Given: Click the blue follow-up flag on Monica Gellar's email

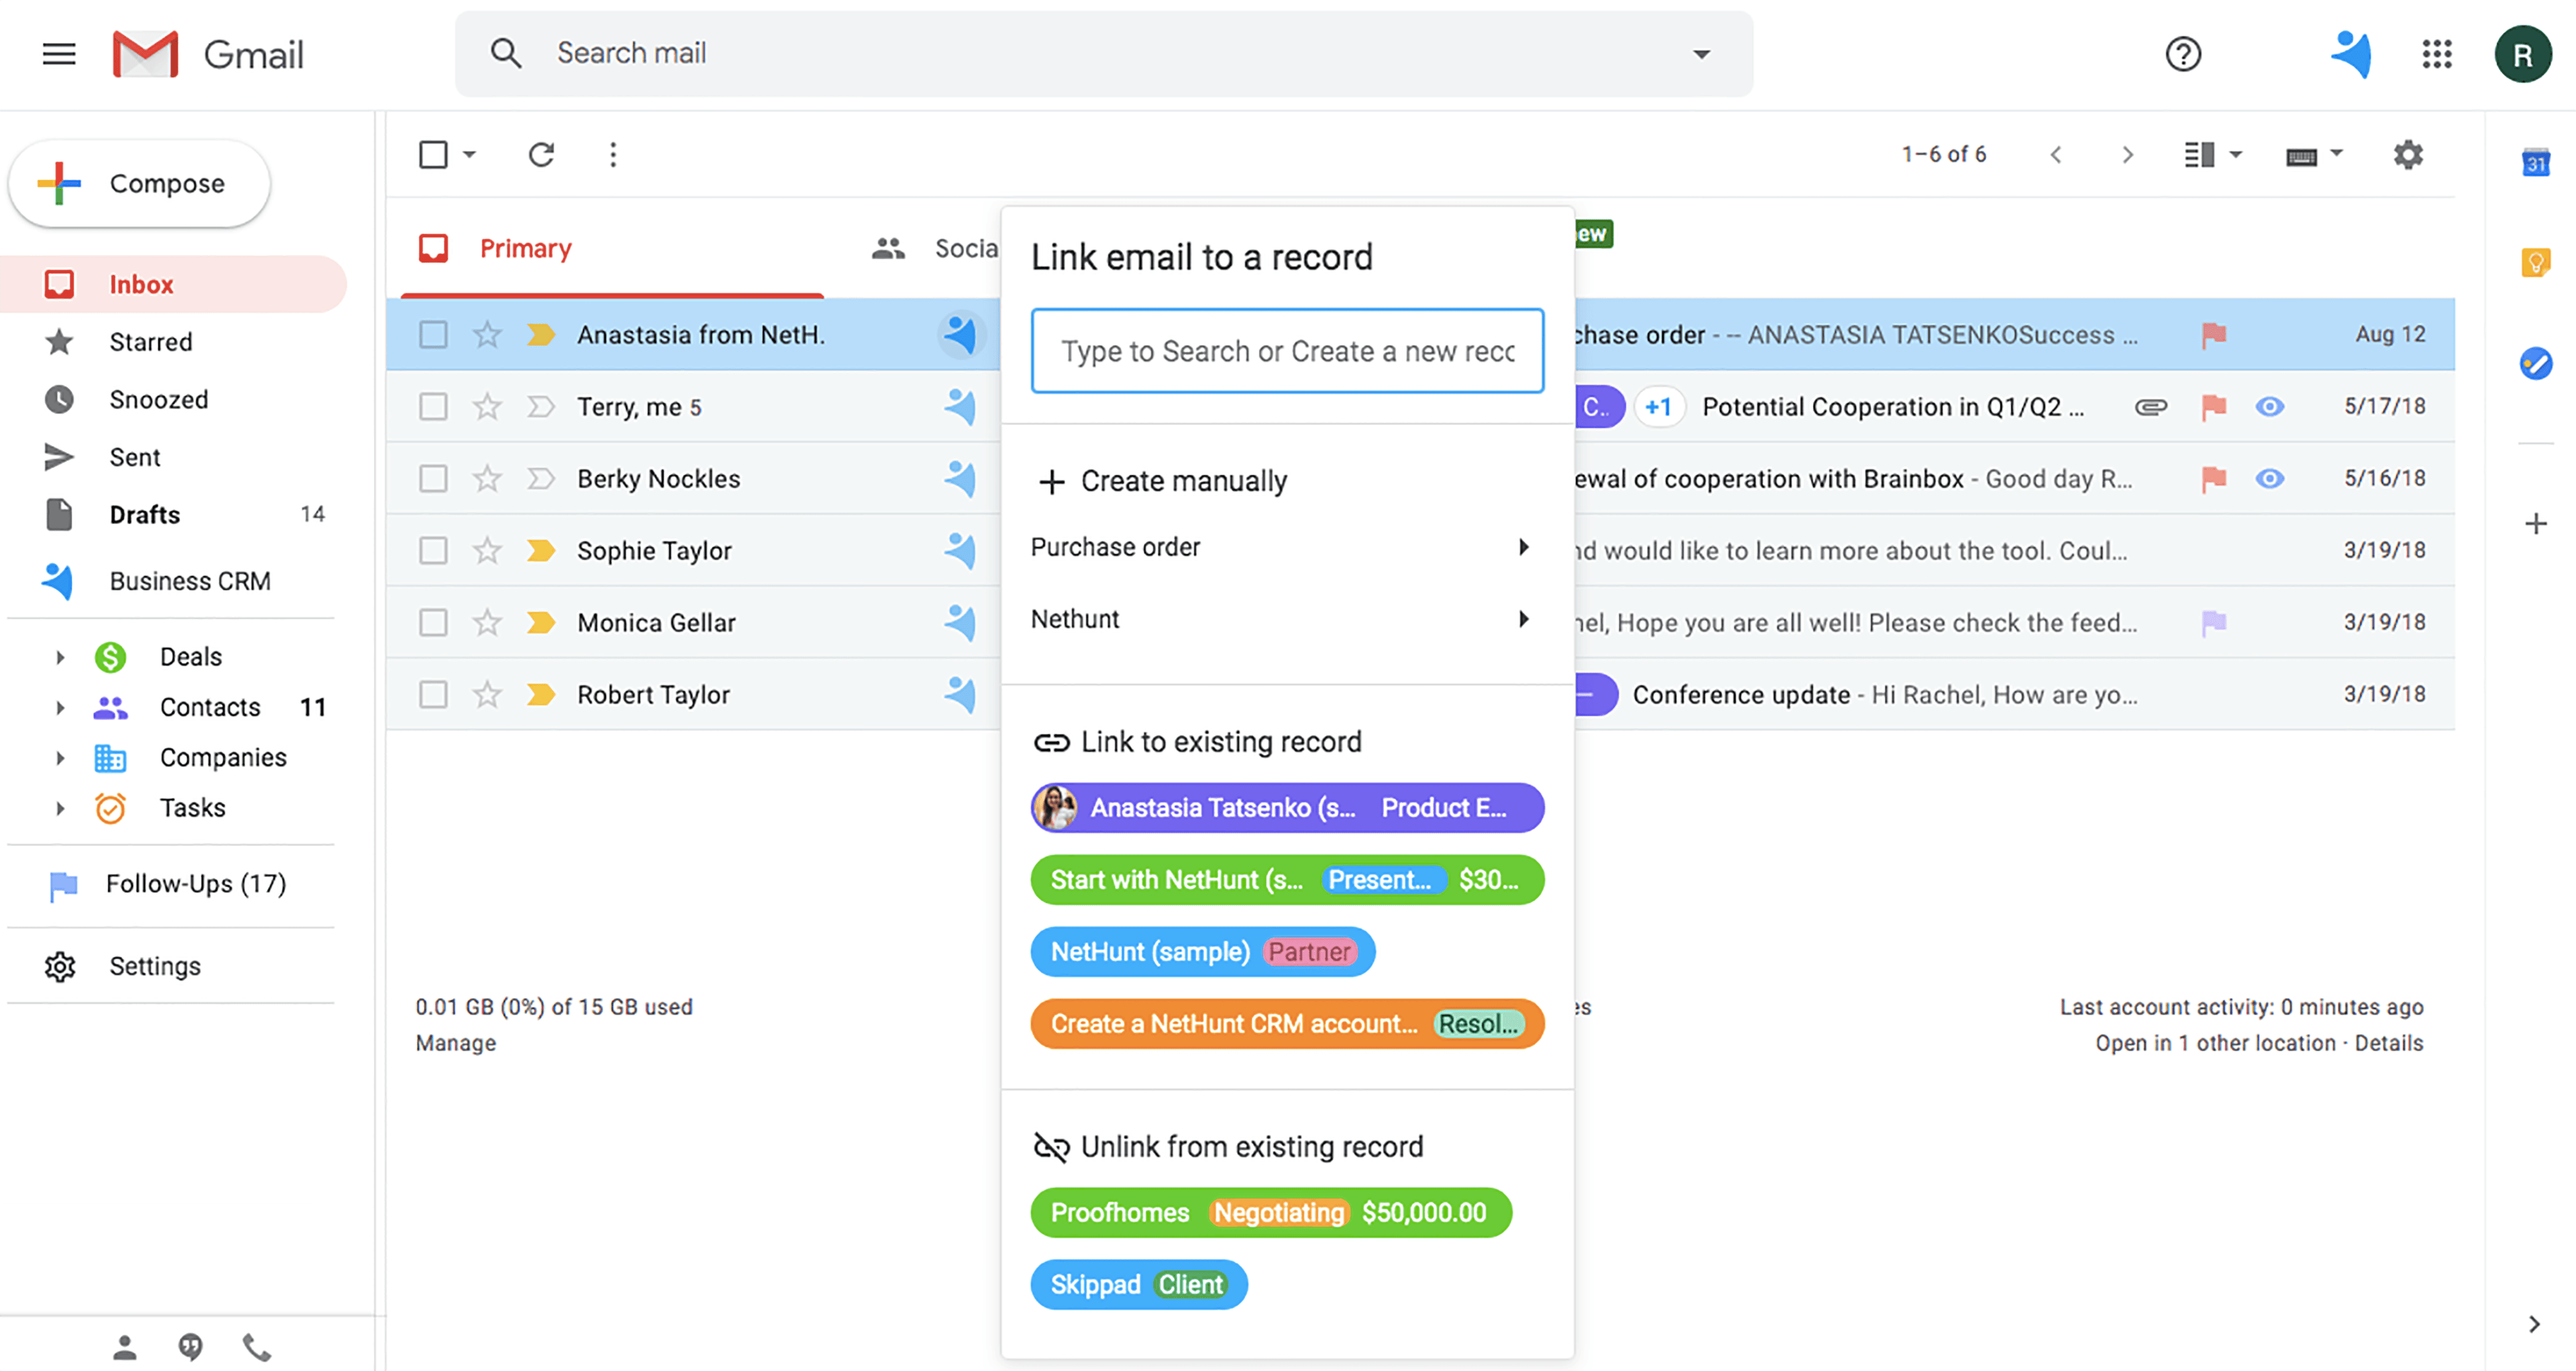Looking at the screenshot, I should 2213,623.
